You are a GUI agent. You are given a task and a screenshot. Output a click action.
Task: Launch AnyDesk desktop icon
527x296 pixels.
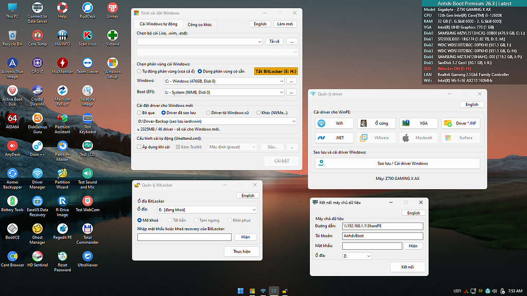click(12, 149)
